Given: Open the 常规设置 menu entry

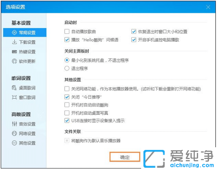Looking at the screenshot, I should click(x=25, y=33).
